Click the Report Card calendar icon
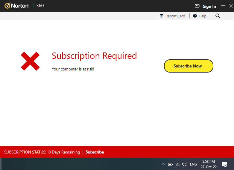 [162, 16]
